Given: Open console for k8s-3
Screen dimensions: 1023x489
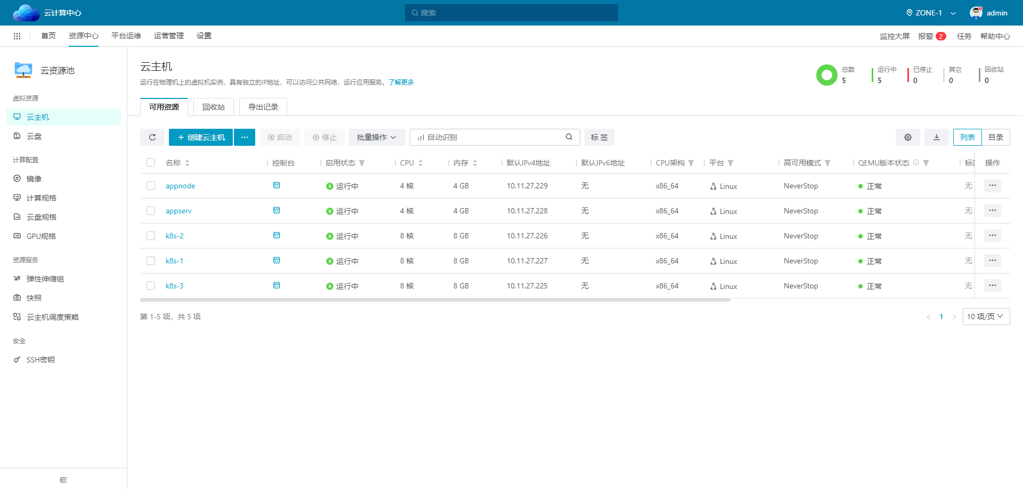Looking at the screenshot, I should pos(277,285).
